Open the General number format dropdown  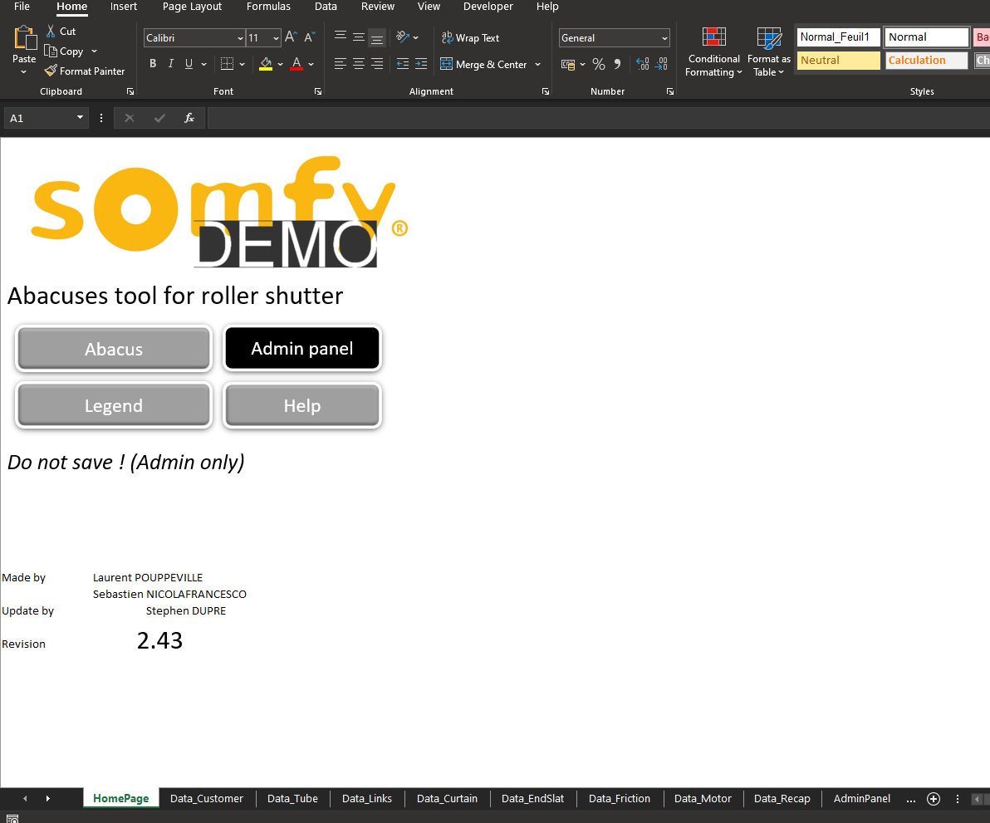pos(664,38)
